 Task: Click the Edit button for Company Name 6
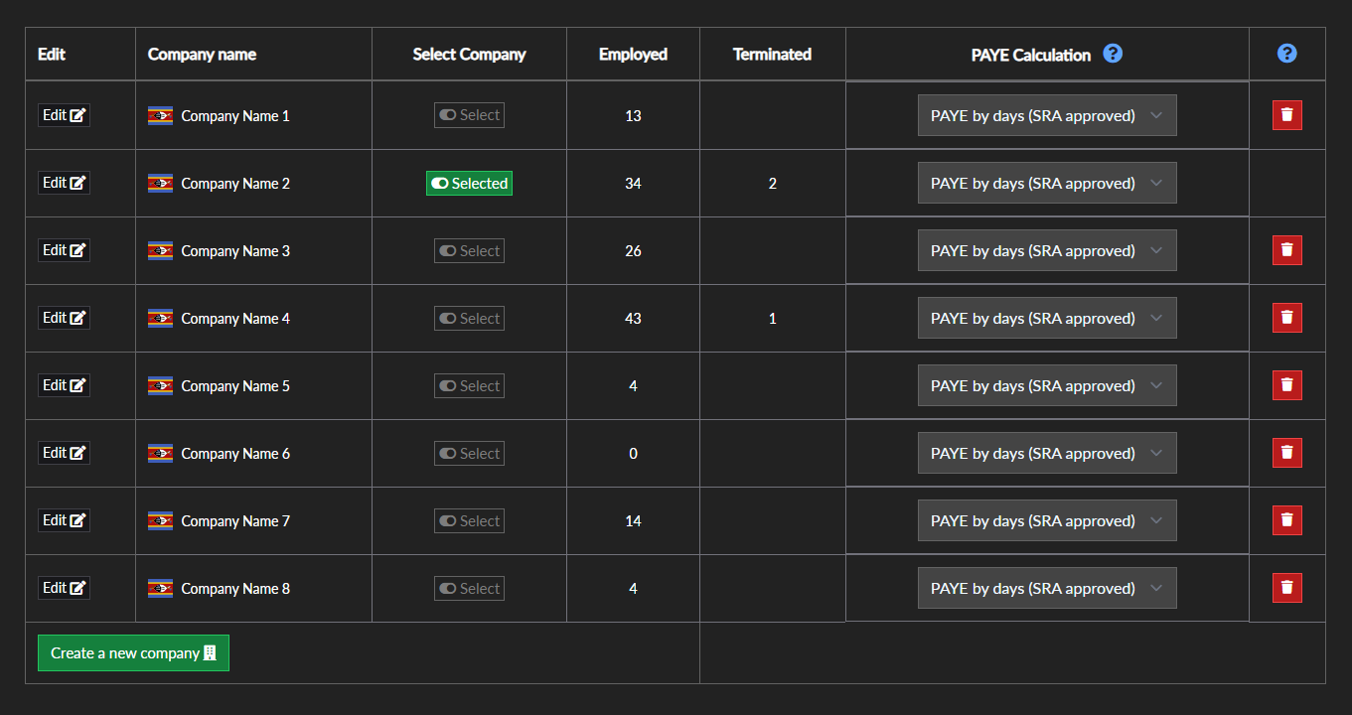tap(64, 453)
